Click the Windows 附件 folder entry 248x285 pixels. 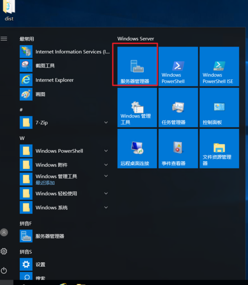tap(64, 165)
